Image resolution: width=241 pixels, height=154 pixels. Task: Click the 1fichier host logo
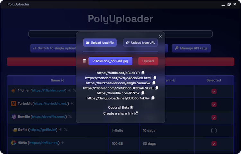coord(13,90)
